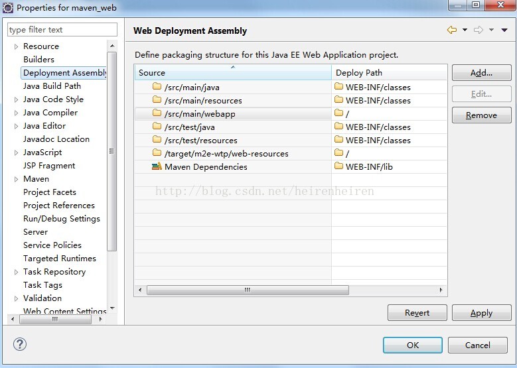Click the folder icon beside /src/test/resources
Viewport: 517px width, 368px height.
click(x=157, y=140)
